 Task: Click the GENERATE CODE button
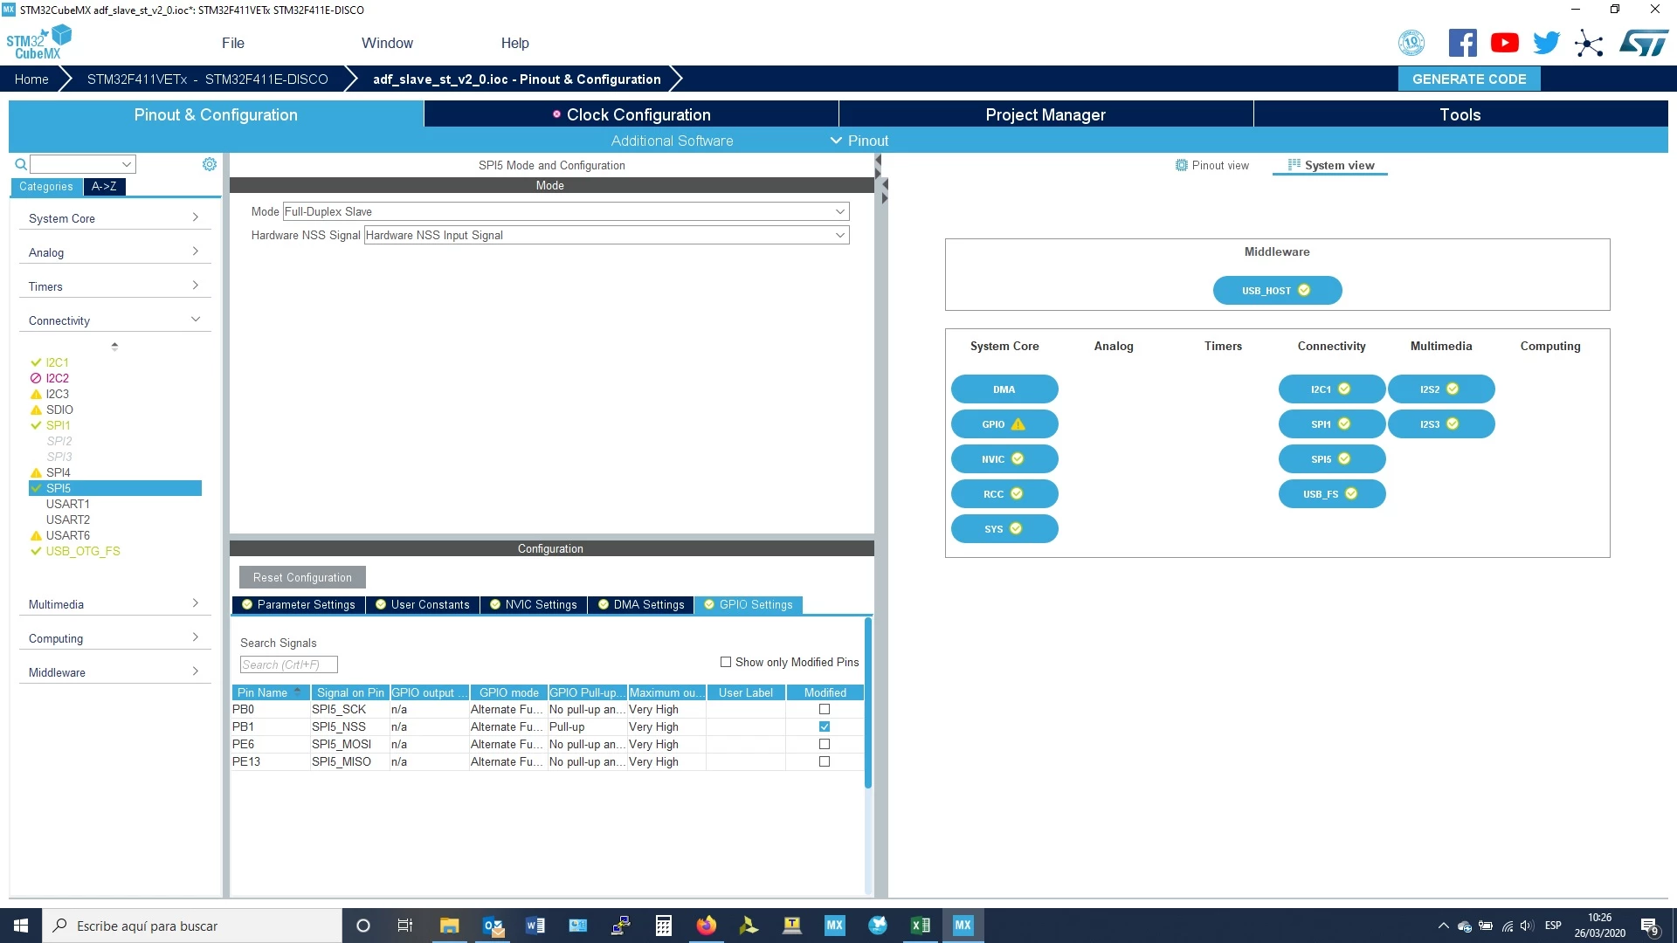pyautogui.click(x=1469, y=79)
